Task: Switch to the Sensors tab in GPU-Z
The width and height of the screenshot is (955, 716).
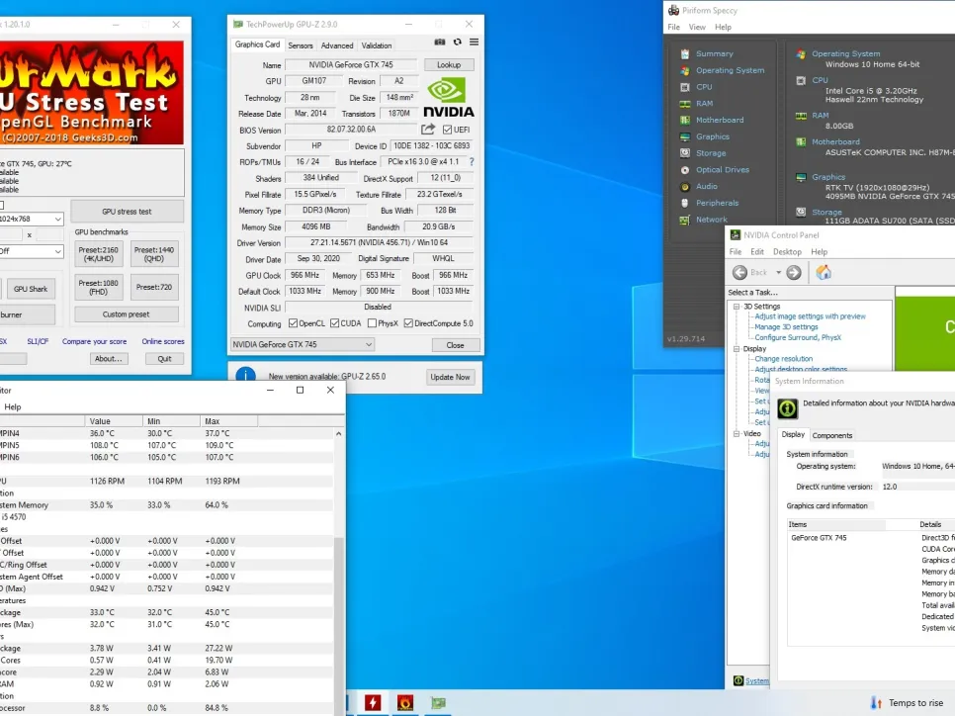Action: [x=301, y=45]
